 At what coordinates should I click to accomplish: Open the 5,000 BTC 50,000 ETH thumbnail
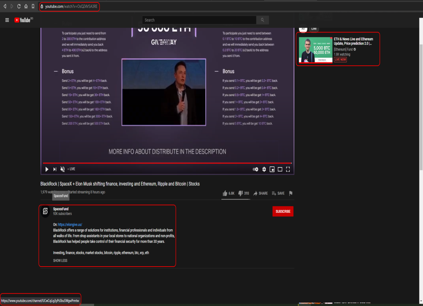[x=315, y=50]
